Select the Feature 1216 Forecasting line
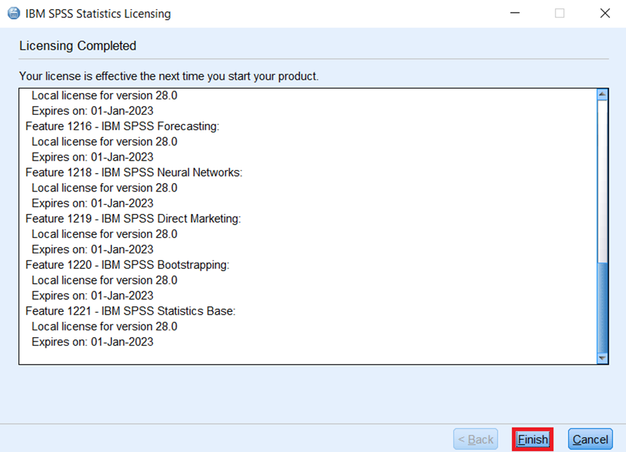Screen dimensions: 626x452 pos(123,126)
